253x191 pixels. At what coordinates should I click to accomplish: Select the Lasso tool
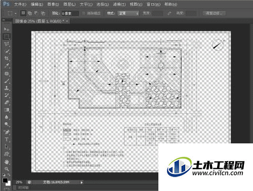point(7,44)
